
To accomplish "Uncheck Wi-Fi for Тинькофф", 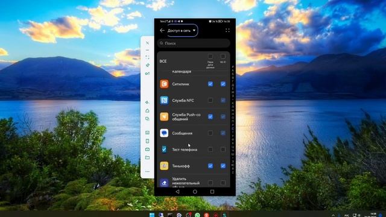I will point(223,166).
